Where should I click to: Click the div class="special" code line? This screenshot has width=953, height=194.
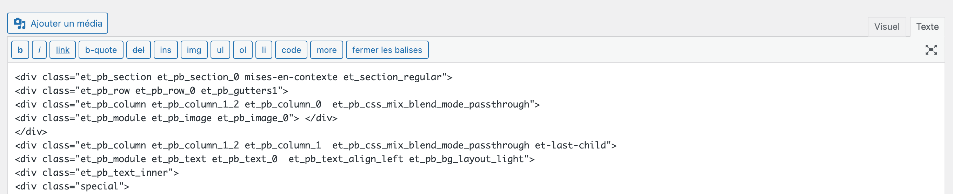point(72,186)
